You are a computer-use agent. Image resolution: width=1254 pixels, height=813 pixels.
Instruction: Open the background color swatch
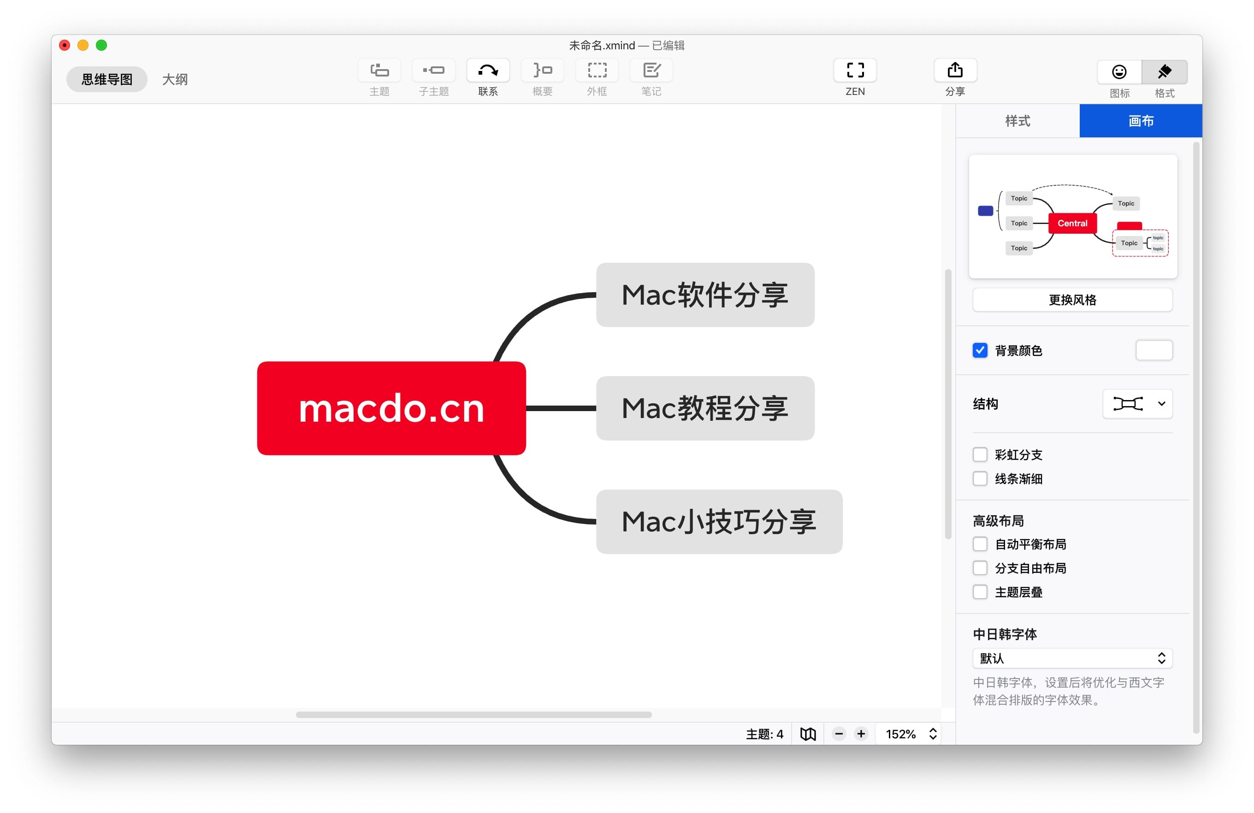1154,350
